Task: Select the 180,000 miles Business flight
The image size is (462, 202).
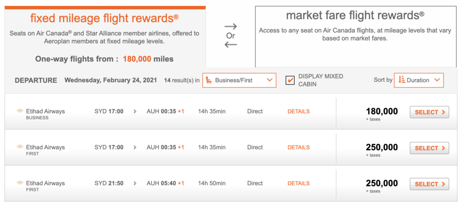Action: pos(429,112)
